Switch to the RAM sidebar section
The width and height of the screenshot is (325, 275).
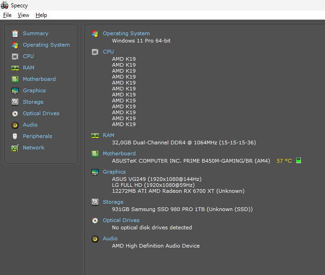[28, 68]
